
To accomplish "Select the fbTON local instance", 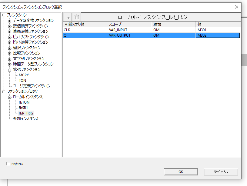I will [x=24, y=102].
